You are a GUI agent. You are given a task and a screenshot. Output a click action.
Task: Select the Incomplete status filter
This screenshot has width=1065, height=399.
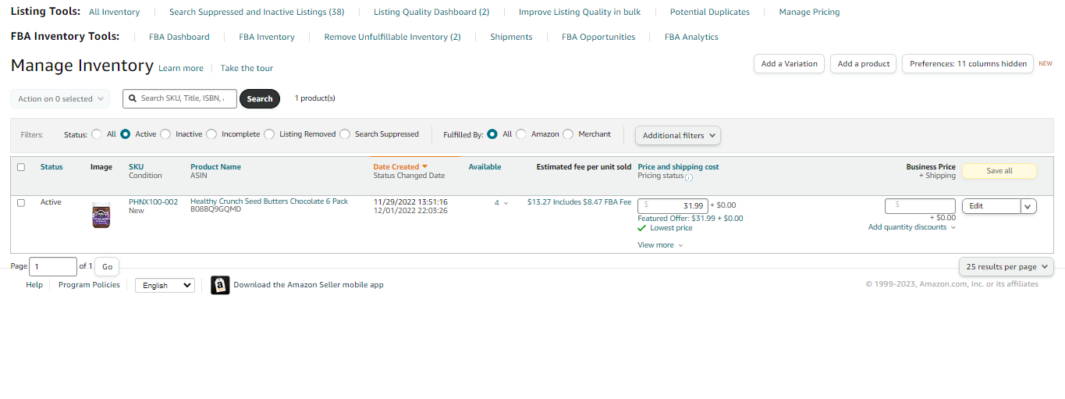pos(211,134)
